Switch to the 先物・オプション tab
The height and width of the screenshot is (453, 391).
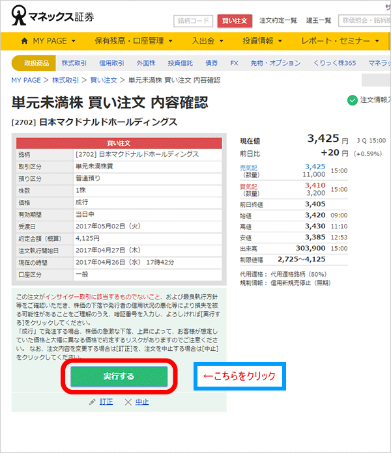[276, 63]
